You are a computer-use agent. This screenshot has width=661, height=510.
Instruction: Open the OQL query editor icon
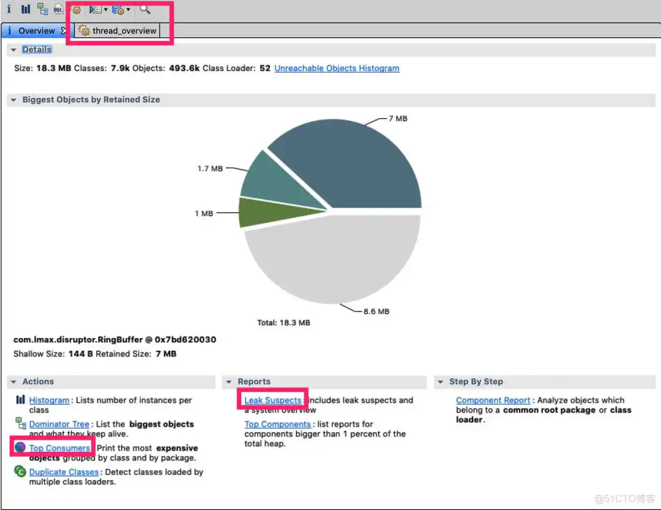click(59, 9)
